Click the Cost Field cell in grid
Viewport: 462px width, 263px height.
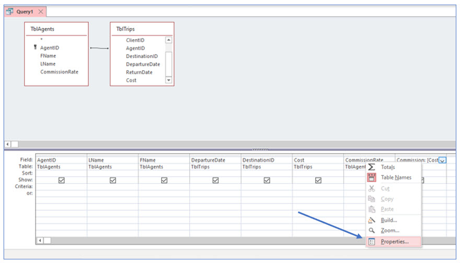[318, 160]
